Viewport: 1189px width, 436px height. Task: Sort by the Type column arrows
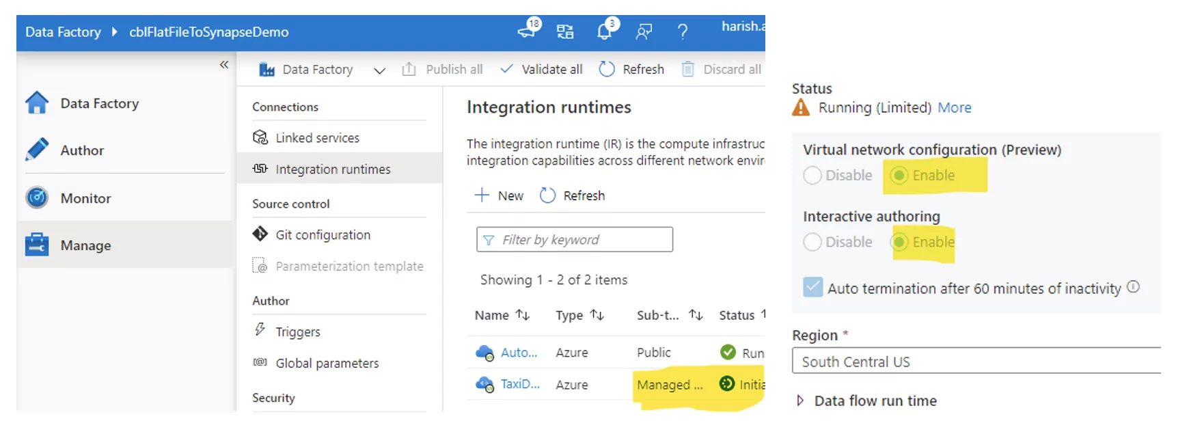[597, 314]
